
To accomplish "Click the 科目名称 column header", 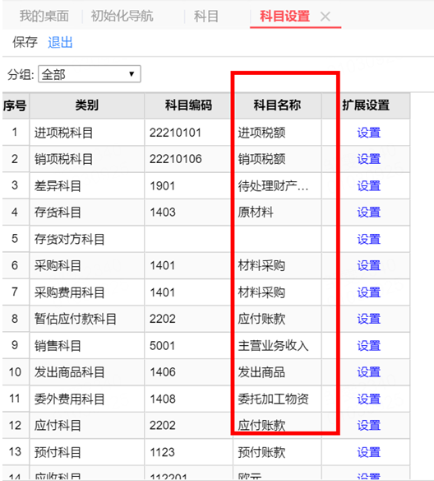I will [x=277, y=105].
